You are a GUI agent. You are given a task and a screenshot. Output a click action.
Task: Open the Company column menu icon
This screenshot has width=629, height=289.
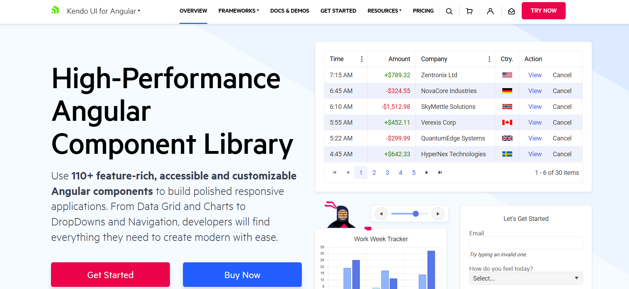click(489, 59)
